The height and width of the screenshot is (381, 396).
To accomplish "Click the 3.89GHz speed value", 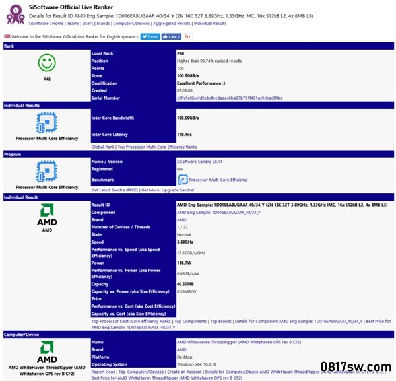I will pyautogui.click(x=185, y=242).
